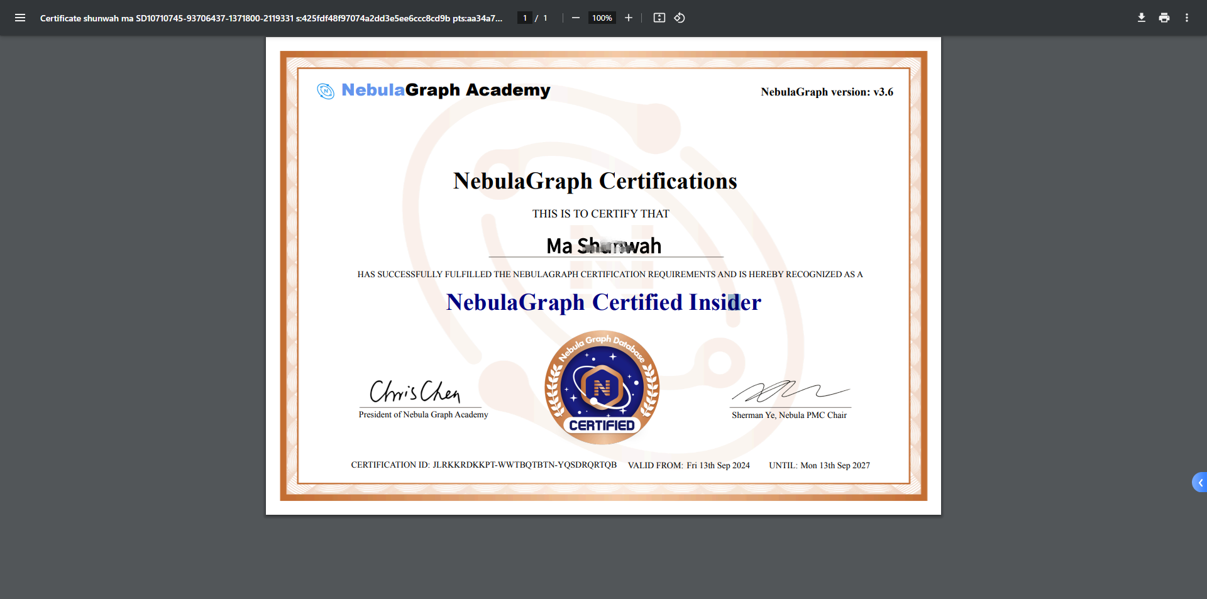Image resolution: width=1207 pixels, height=599 pixels.
Task: Click the zoom in plus button
Action: [629, 18]
